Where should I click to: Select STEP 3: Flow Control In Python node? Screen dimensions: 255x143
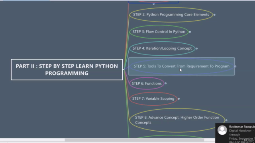tap(159, 32)
